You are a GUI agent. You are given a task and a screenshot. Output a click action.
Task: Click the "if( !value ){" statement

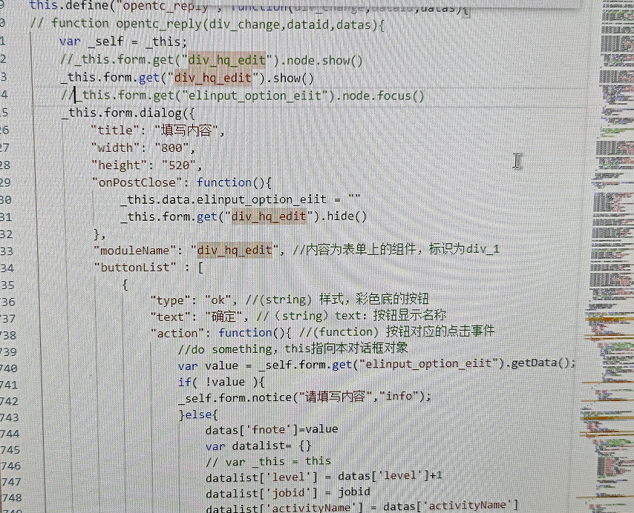click(x=221, y=382)
